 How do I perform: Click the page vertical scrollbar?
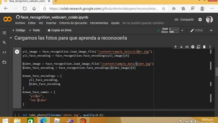pos(217,72)
